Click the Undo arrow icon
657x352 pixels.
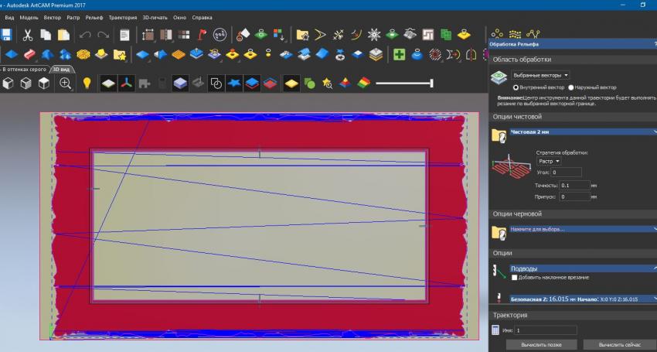[x=83, y=35]
